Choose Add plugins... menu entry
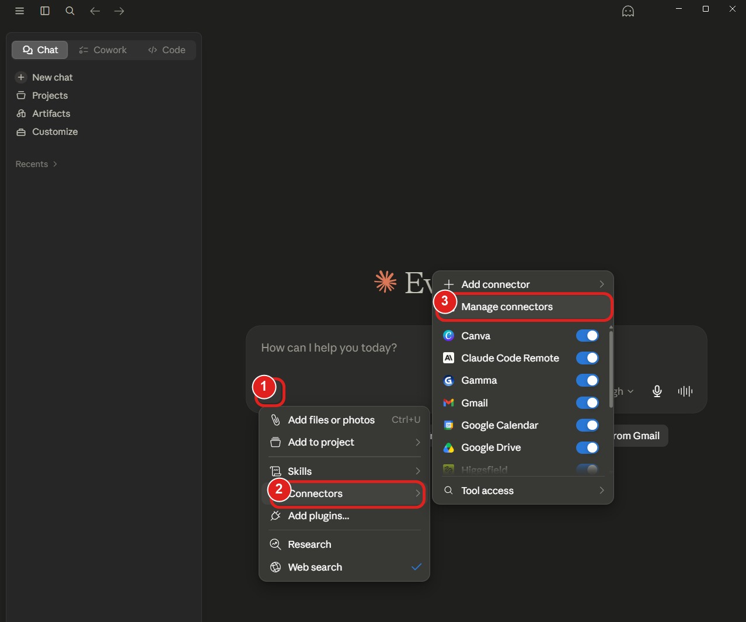Screen dimensions: 746x622 pyautogui.click(x=344, y=516)
